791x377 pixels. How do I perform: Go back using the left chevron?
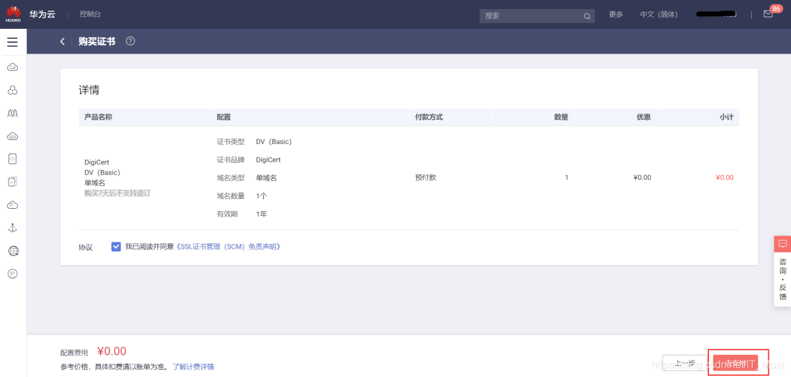(x=62, y=41)
